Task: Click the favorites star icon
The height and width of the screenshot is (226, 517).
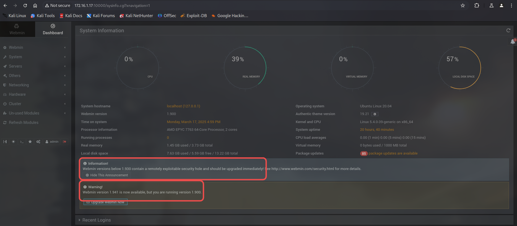Action: pyautogui.click(x=30, y=142)
